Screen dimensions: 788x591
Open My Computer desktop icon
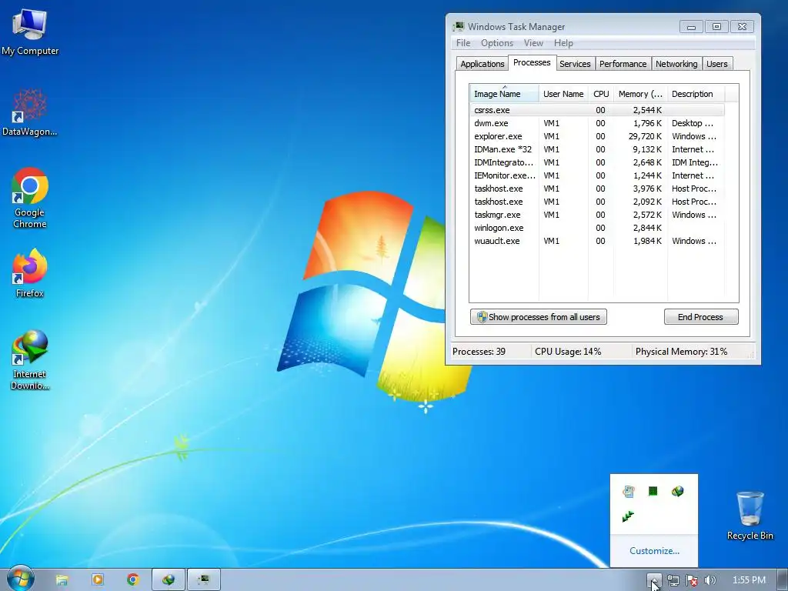(30, 32)
